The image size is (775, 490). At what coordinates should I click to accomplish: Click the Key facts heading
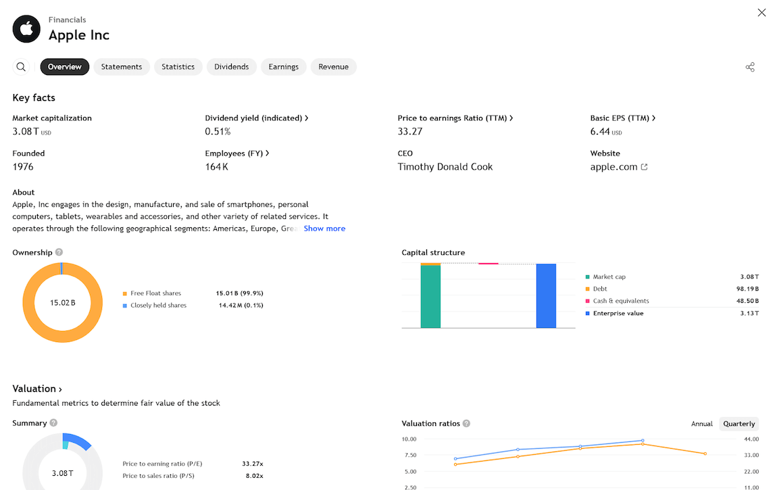[34, 98]
